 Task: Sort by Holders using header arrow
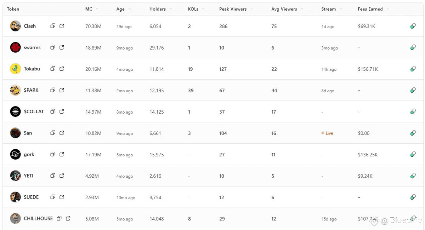171,9
